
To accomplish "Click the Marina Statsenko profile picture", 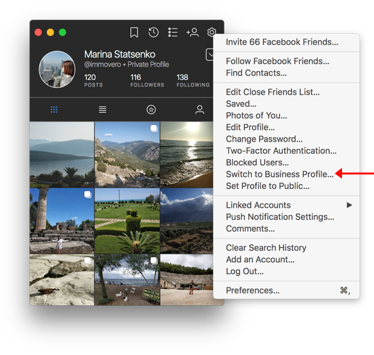I will click(x=58, y=69).
